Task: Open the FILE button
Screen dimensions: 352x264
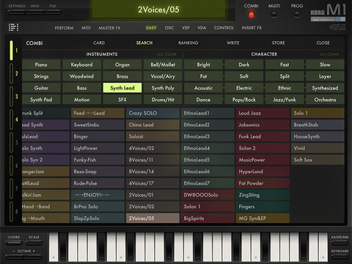Action: point(53,12)
